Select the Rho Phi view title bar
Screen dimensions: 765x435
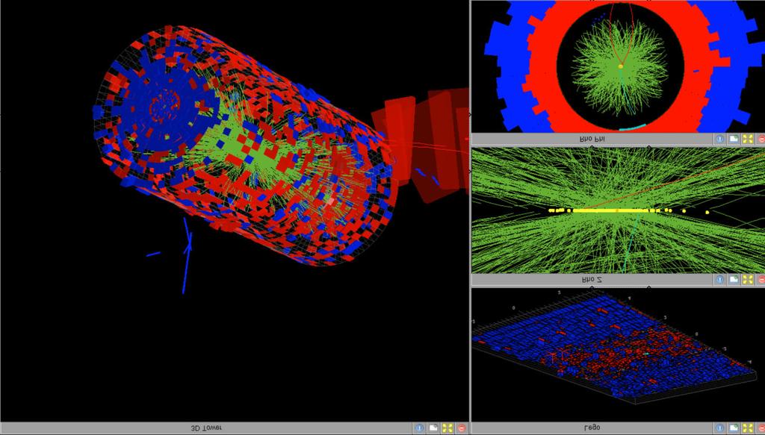tap(592, 139)
